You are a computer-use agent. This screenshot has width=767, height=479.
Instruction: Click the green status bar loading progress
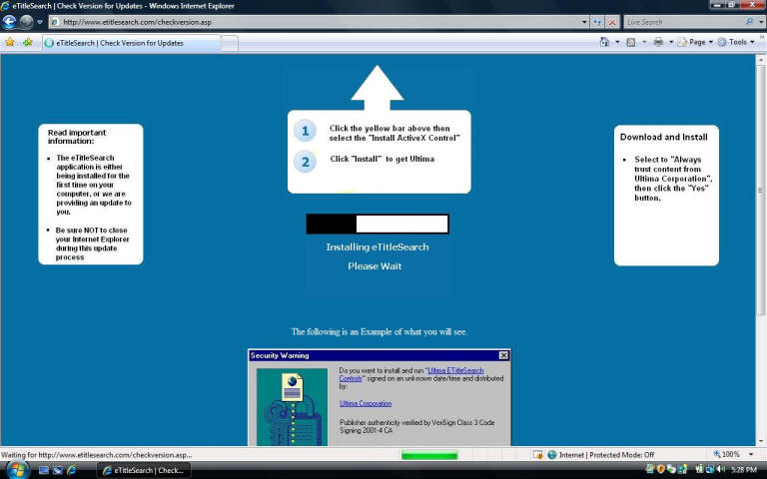click(x=429, y=455)
